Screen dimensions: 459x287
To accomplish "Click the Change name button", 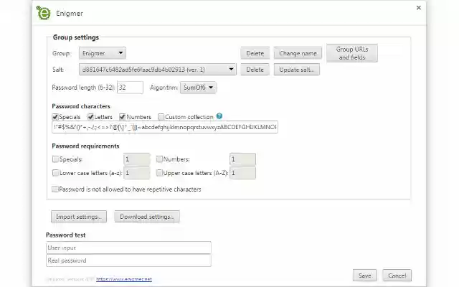I will coord(298,53).
